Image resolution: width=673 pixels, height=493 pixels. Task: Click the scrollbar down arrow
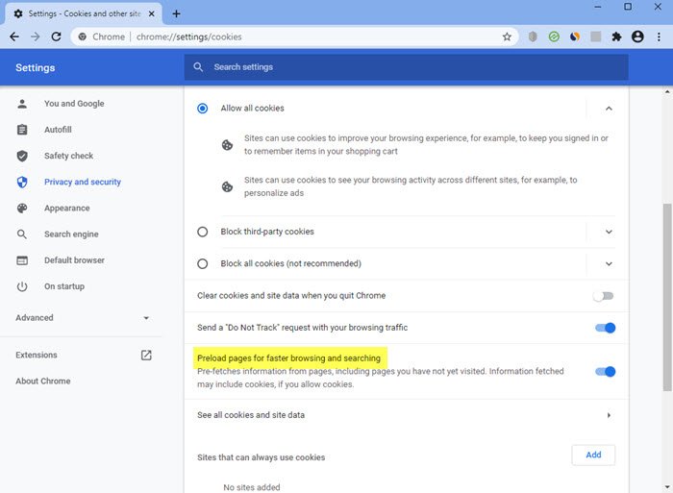667,487
